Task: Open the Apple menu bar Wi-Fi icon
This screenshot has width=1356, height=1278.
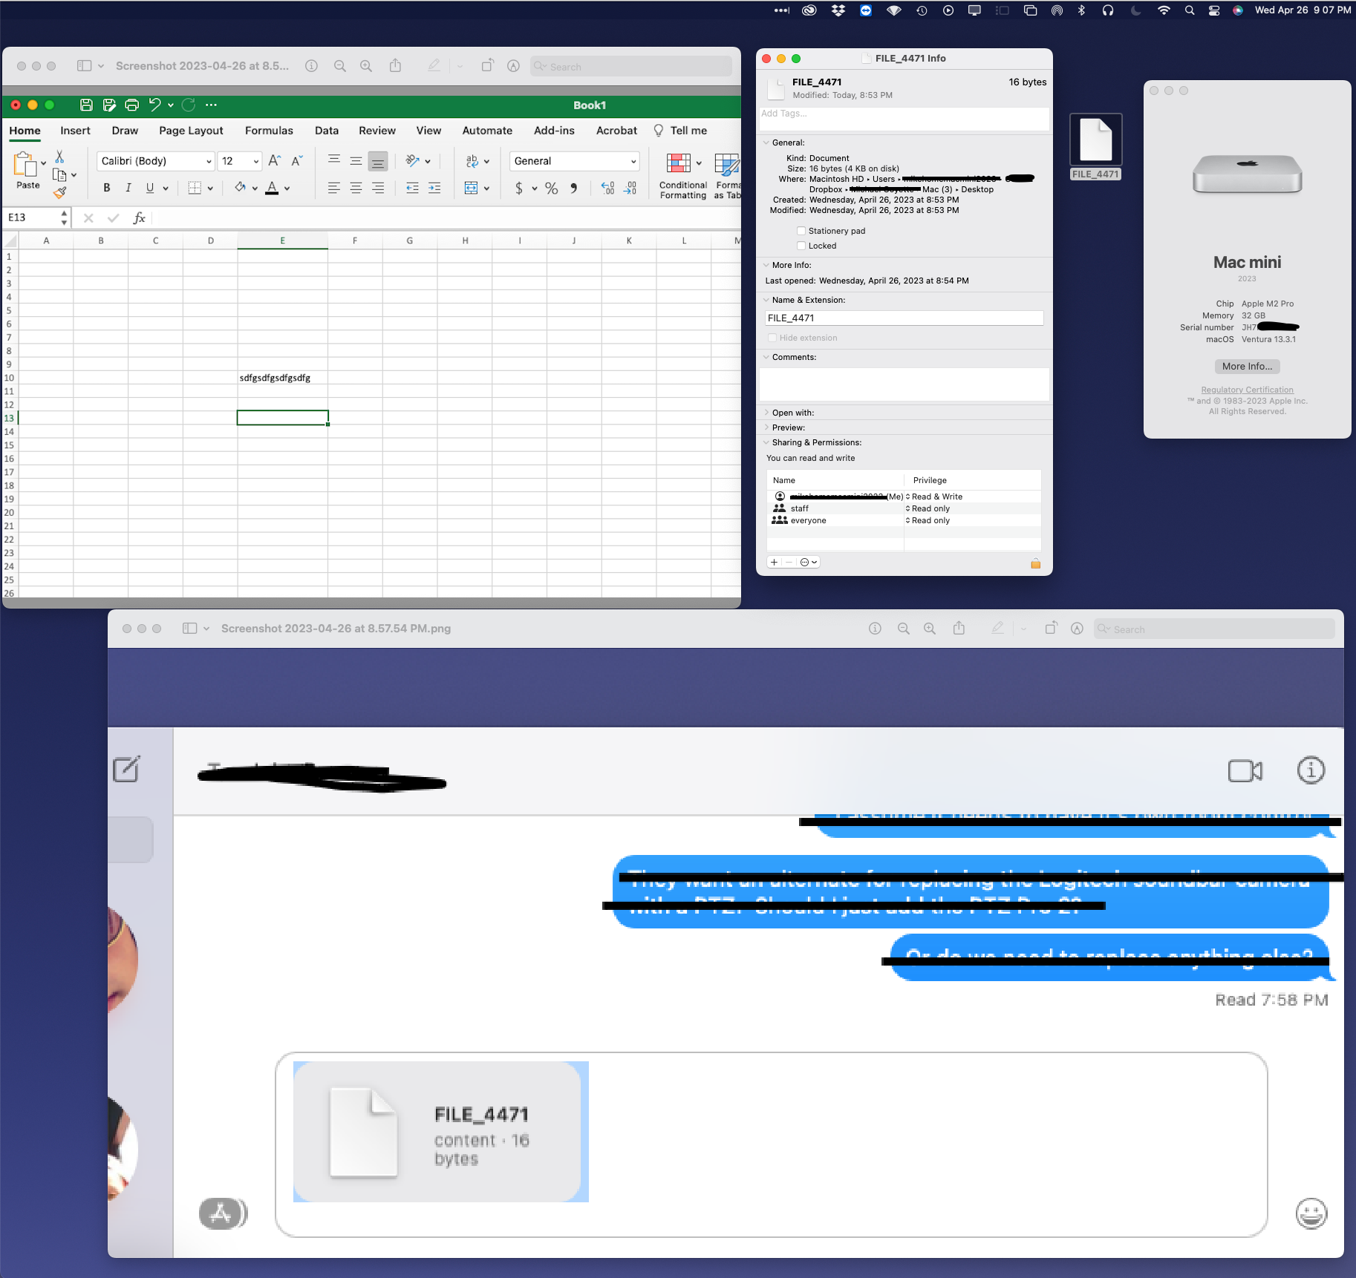Action: [x=1163, y=10]
